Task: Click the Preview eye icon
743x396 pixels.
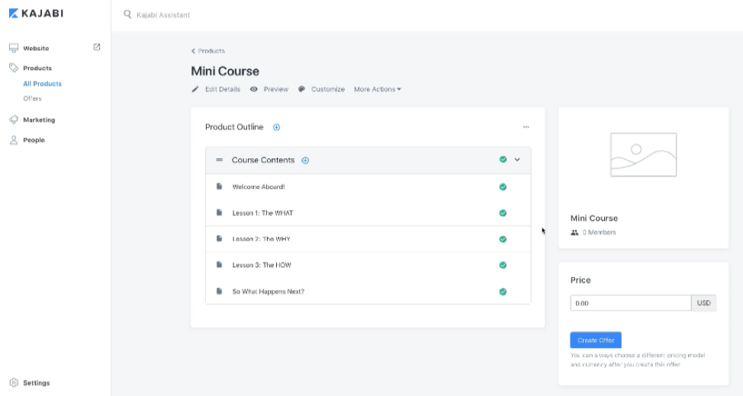Action: [254, 89]
